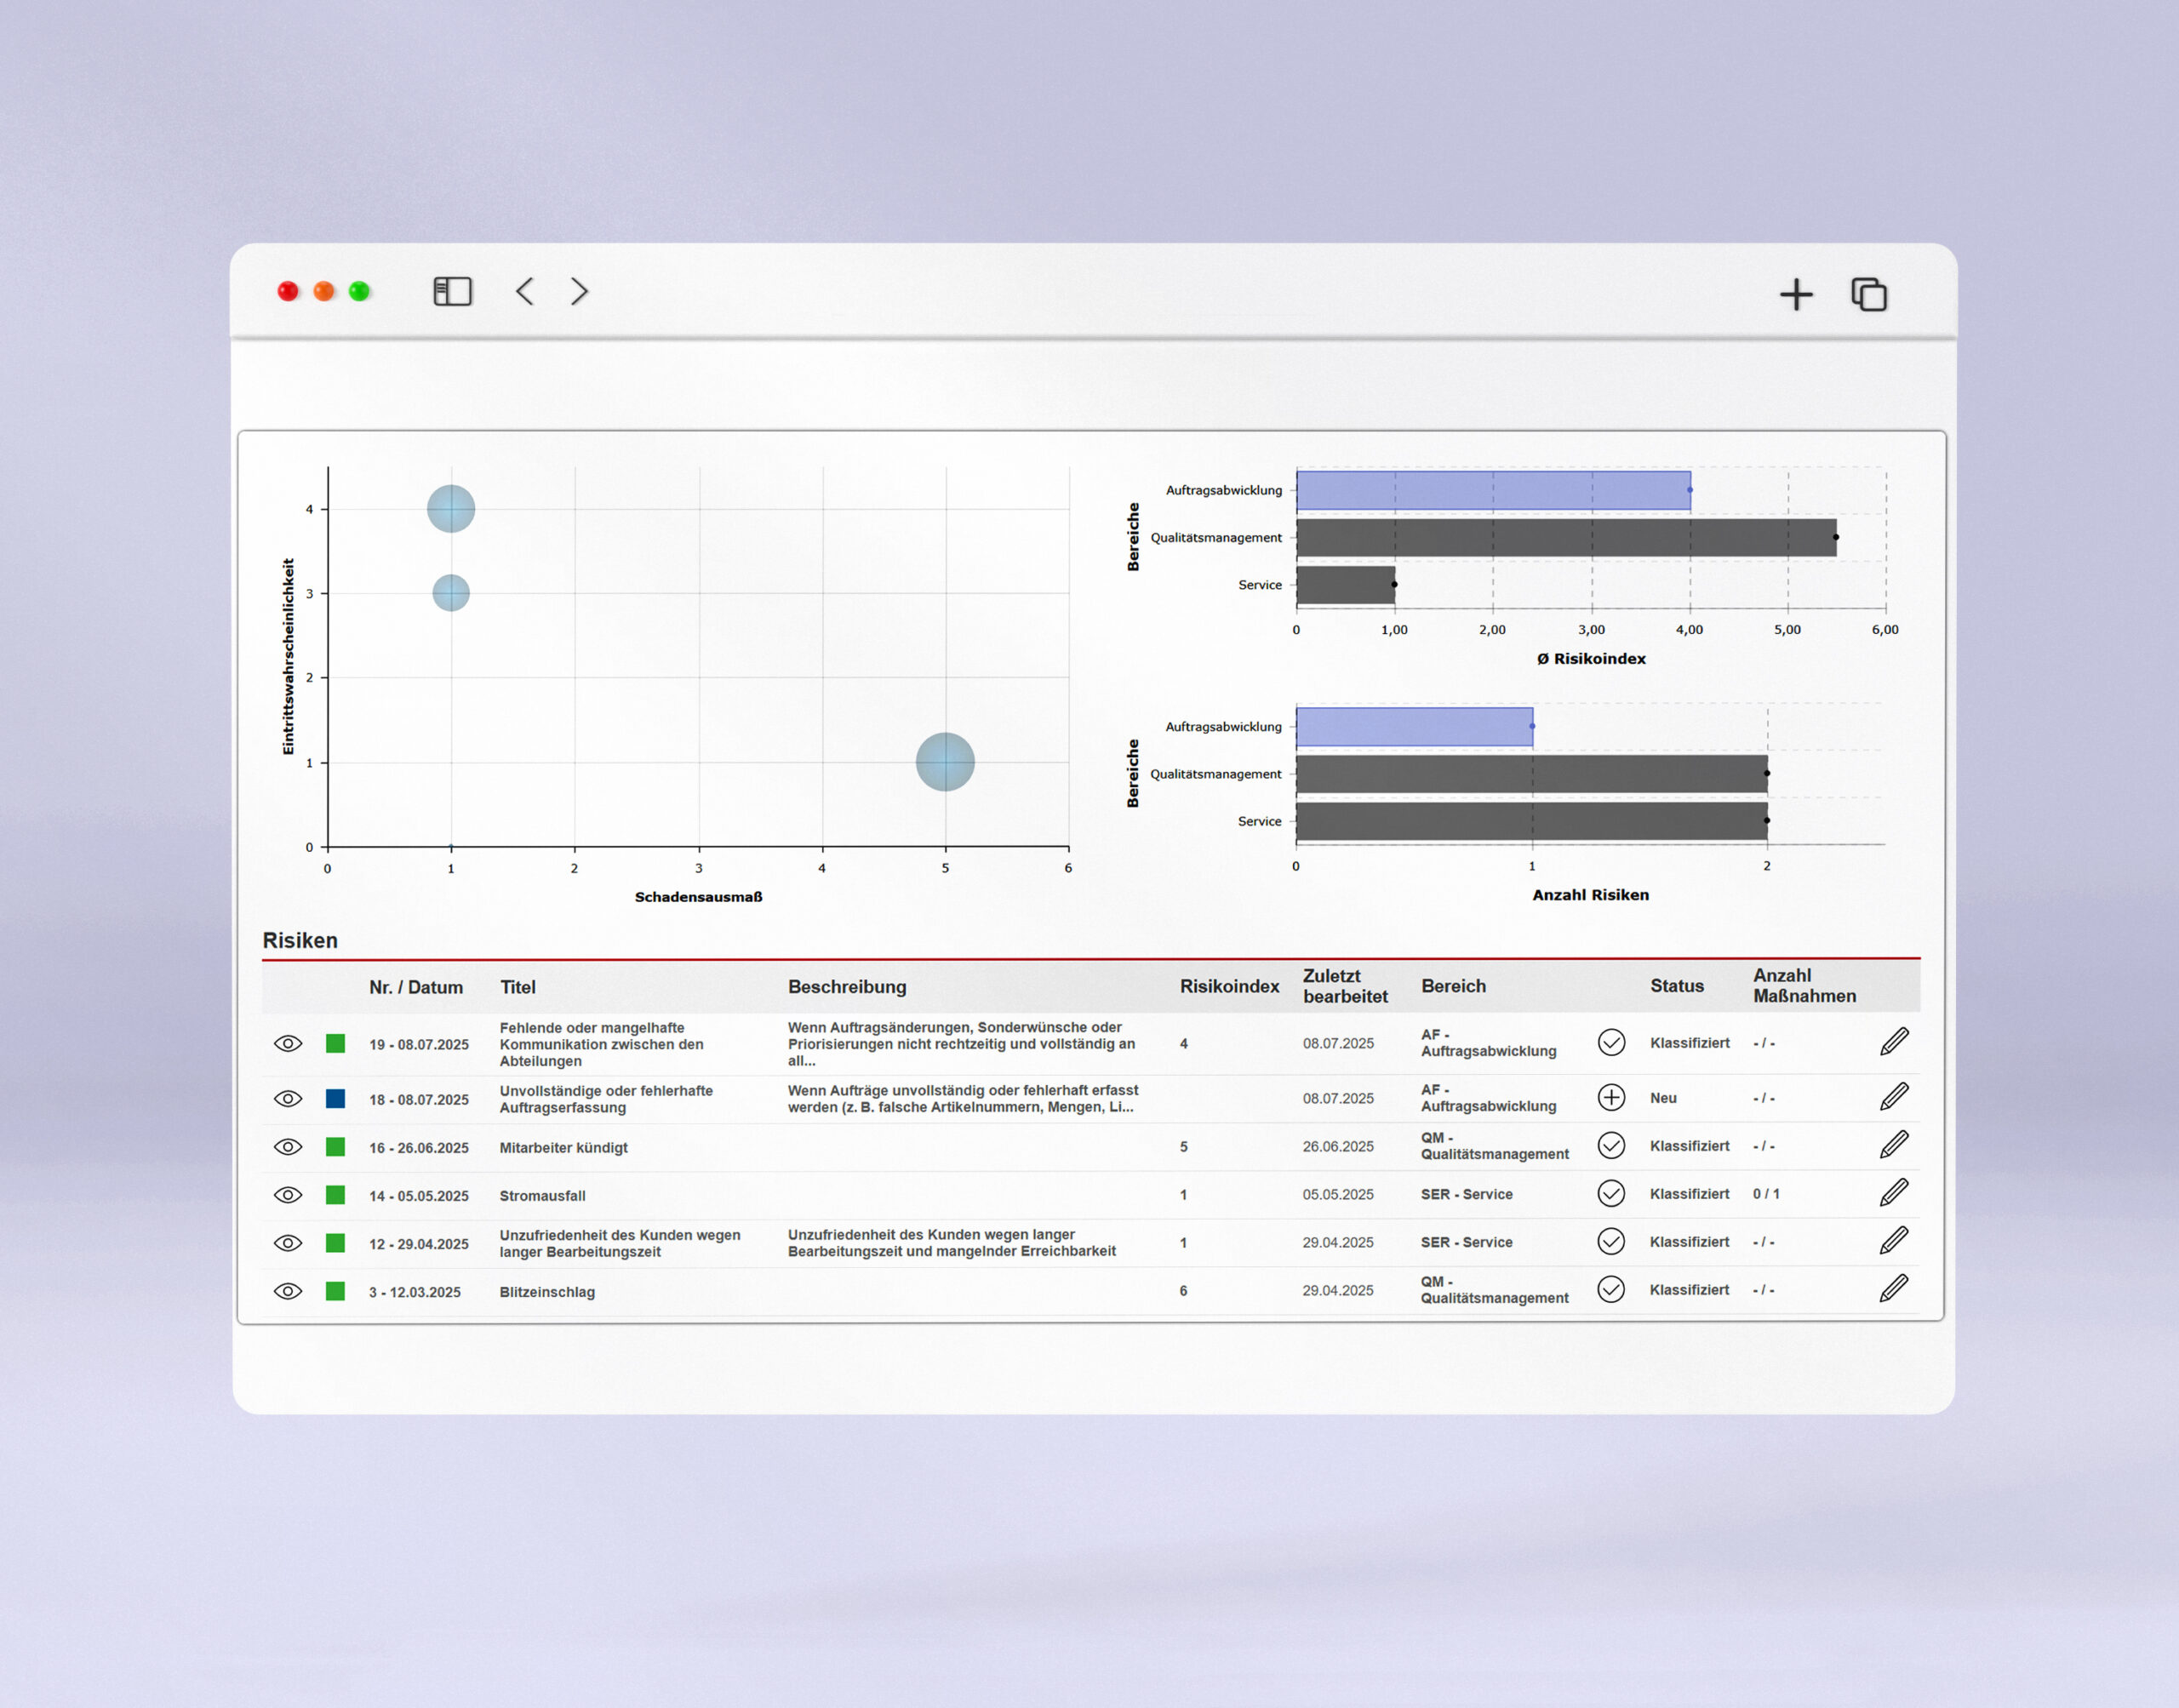Select bubble at Schadensausmaß 5, Wahrscheinlichkeit 1
The width and height of the screenshot is (2179, 1708).
click(x=945, y=762)
